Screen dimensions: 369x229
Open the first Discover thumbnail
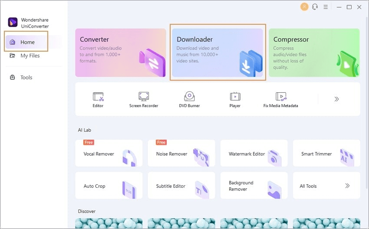pos(109,223)
